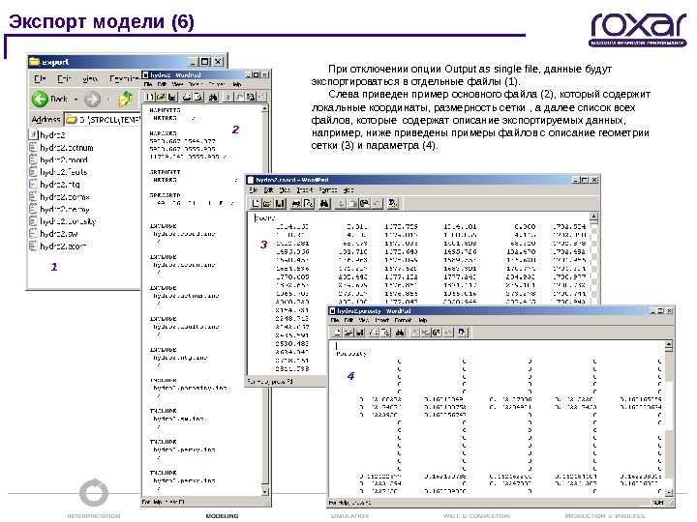Open Edit menu in hydro2.coord WordPad
Image resolution: width=697 pixels, height=522 pixels.
click(x=268, y=190)
